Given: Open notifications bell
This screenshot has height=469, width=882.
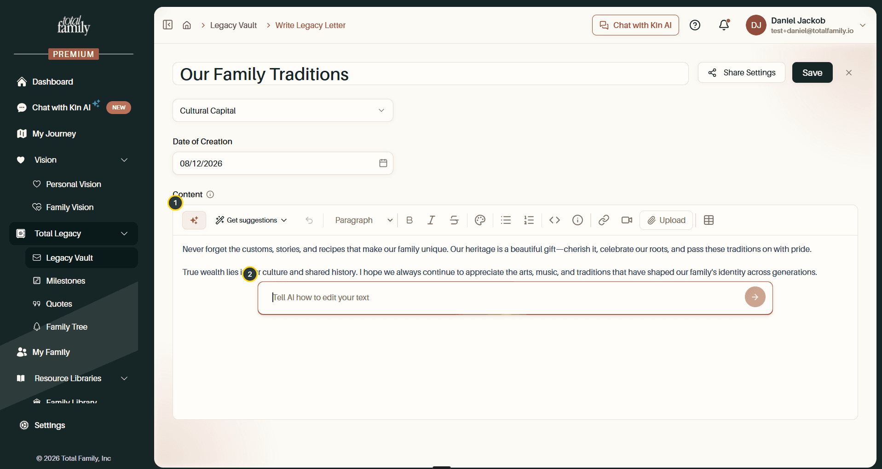Looking at the screenshot, I should point(724,25).
